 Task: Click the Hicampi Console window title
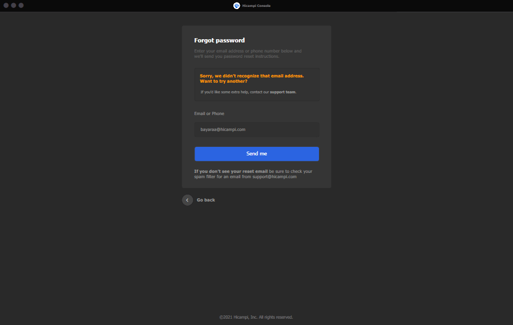(256, 6)
